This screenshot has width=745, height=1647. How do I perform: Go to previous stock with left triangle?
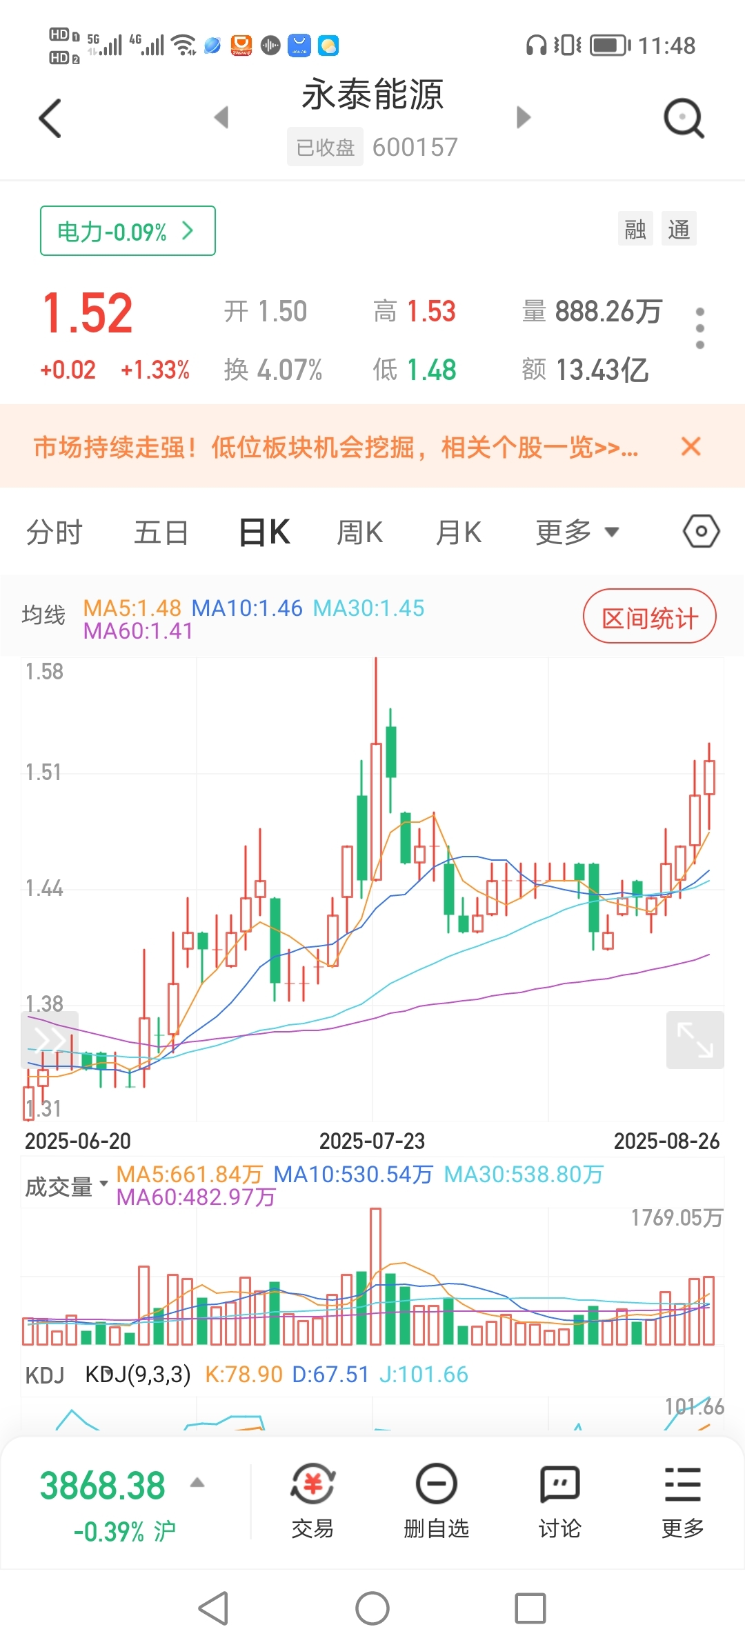click(221, 117)
